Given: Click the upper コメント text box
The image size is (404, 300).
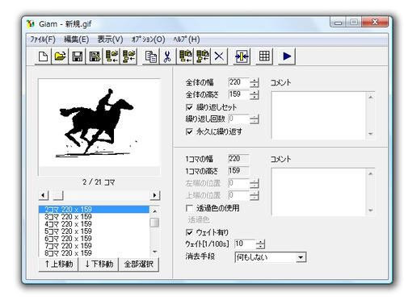Looking at the screenshot, I should click(x=318, y=115).
